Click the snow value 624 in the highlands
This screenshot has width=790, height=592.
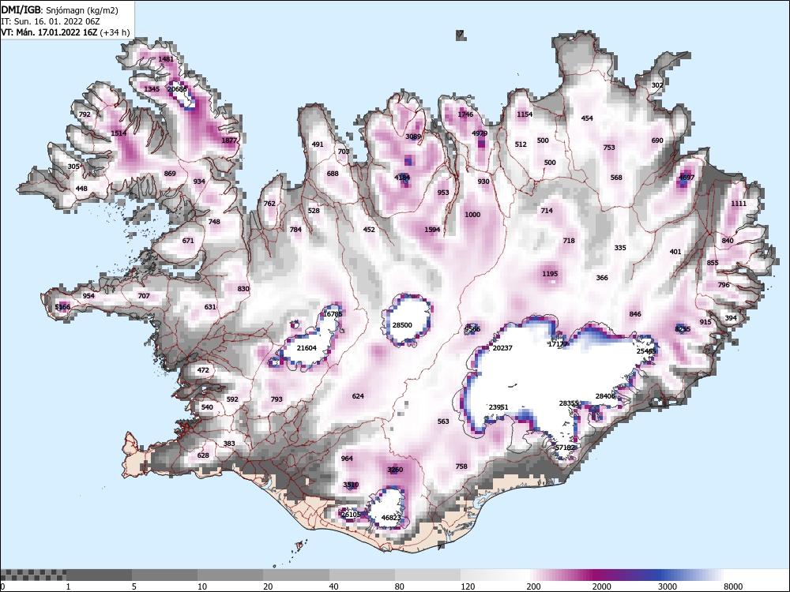coord(358,396)
